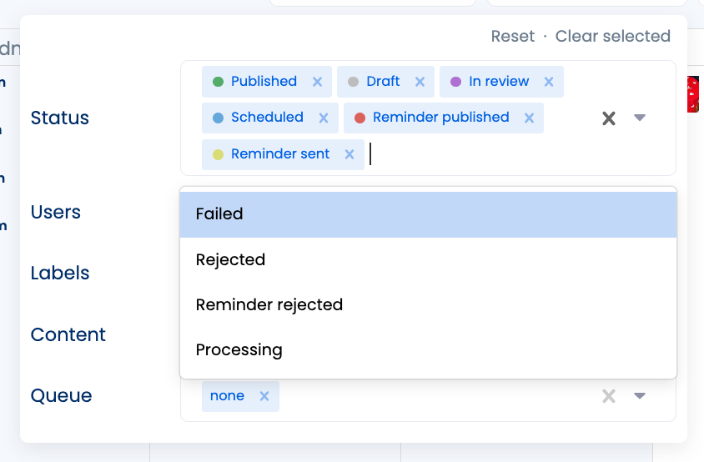This screenshot has height=462, width=704.
Task: Remove the In review status tag
Action: (x=549, y=82)
